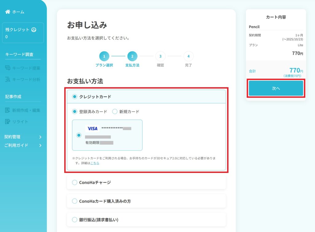Click the リライト icon in sidebar
Screen dimensions: 315x232
tap(8, 121)
